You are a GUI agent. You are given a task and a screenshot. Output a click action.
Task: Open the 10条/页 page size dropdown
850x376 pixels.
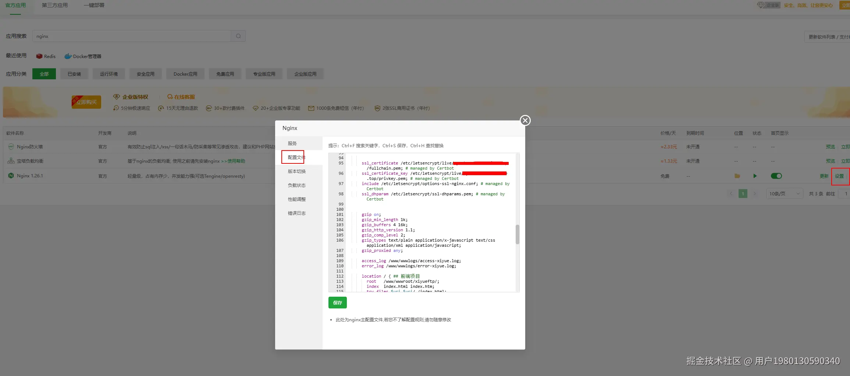click(x=785, y=194)
